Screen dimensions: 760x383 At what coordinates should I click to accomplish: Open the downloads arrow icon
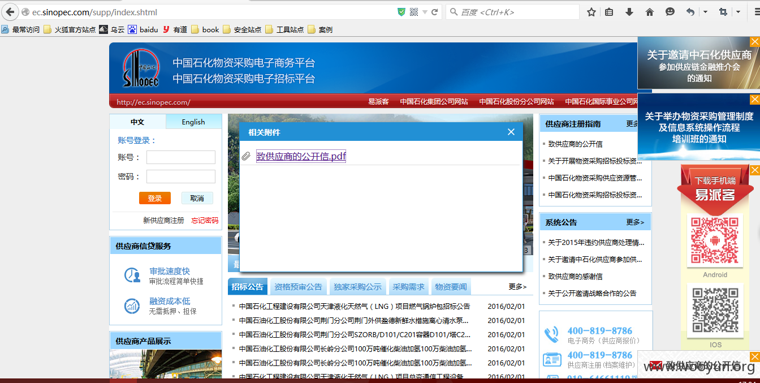coord(629,12)
